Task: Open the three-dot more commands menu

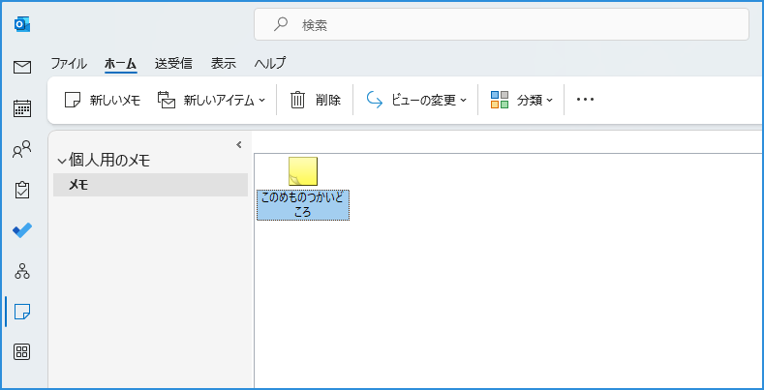Action: [585, 100]
